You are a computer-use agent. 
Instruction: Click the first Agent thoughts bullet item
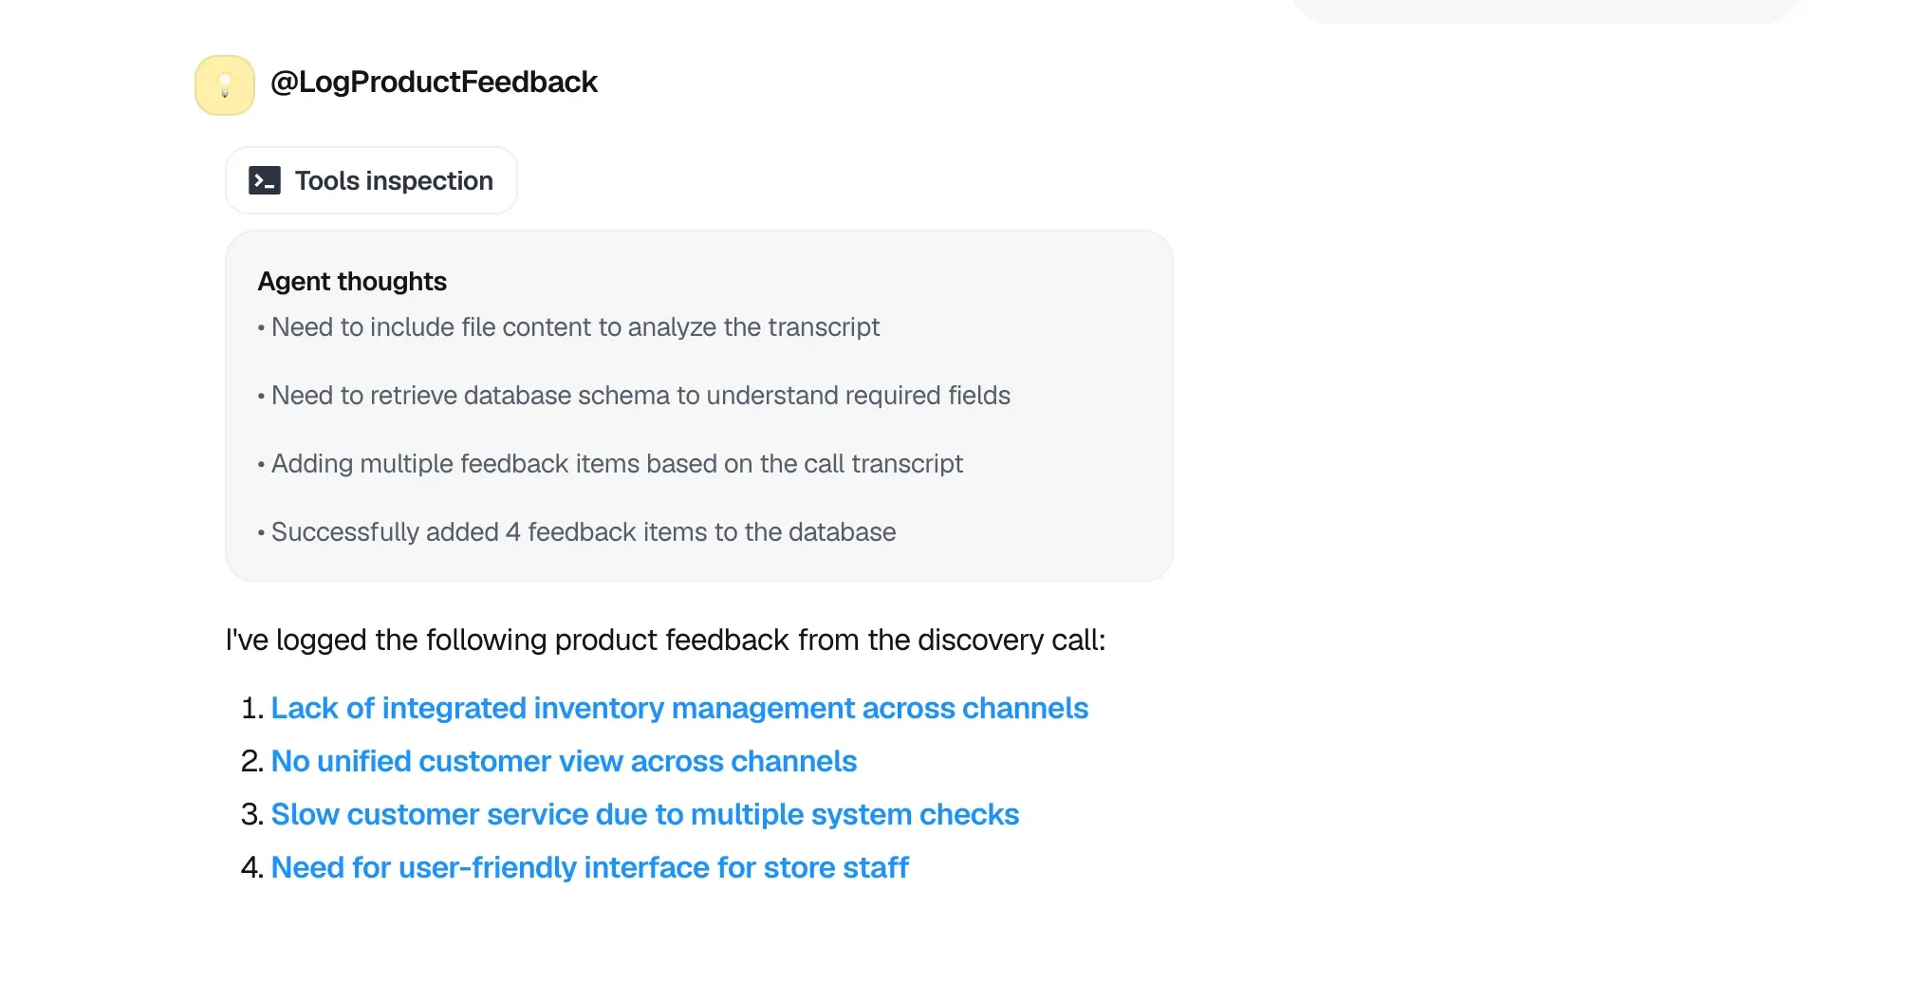575,327
